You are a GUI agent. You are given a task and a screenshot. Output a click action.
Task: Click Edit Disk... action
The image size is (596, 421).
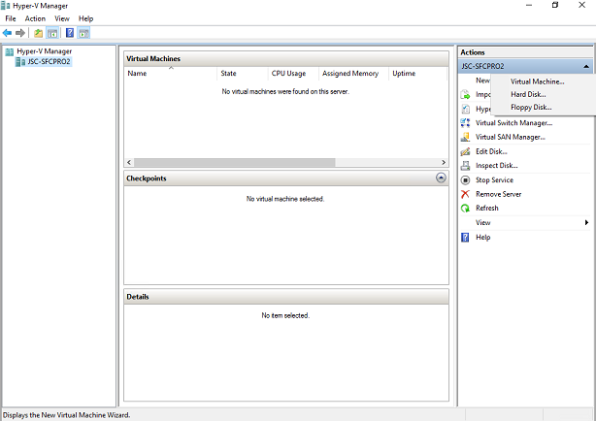coord(491,151)
